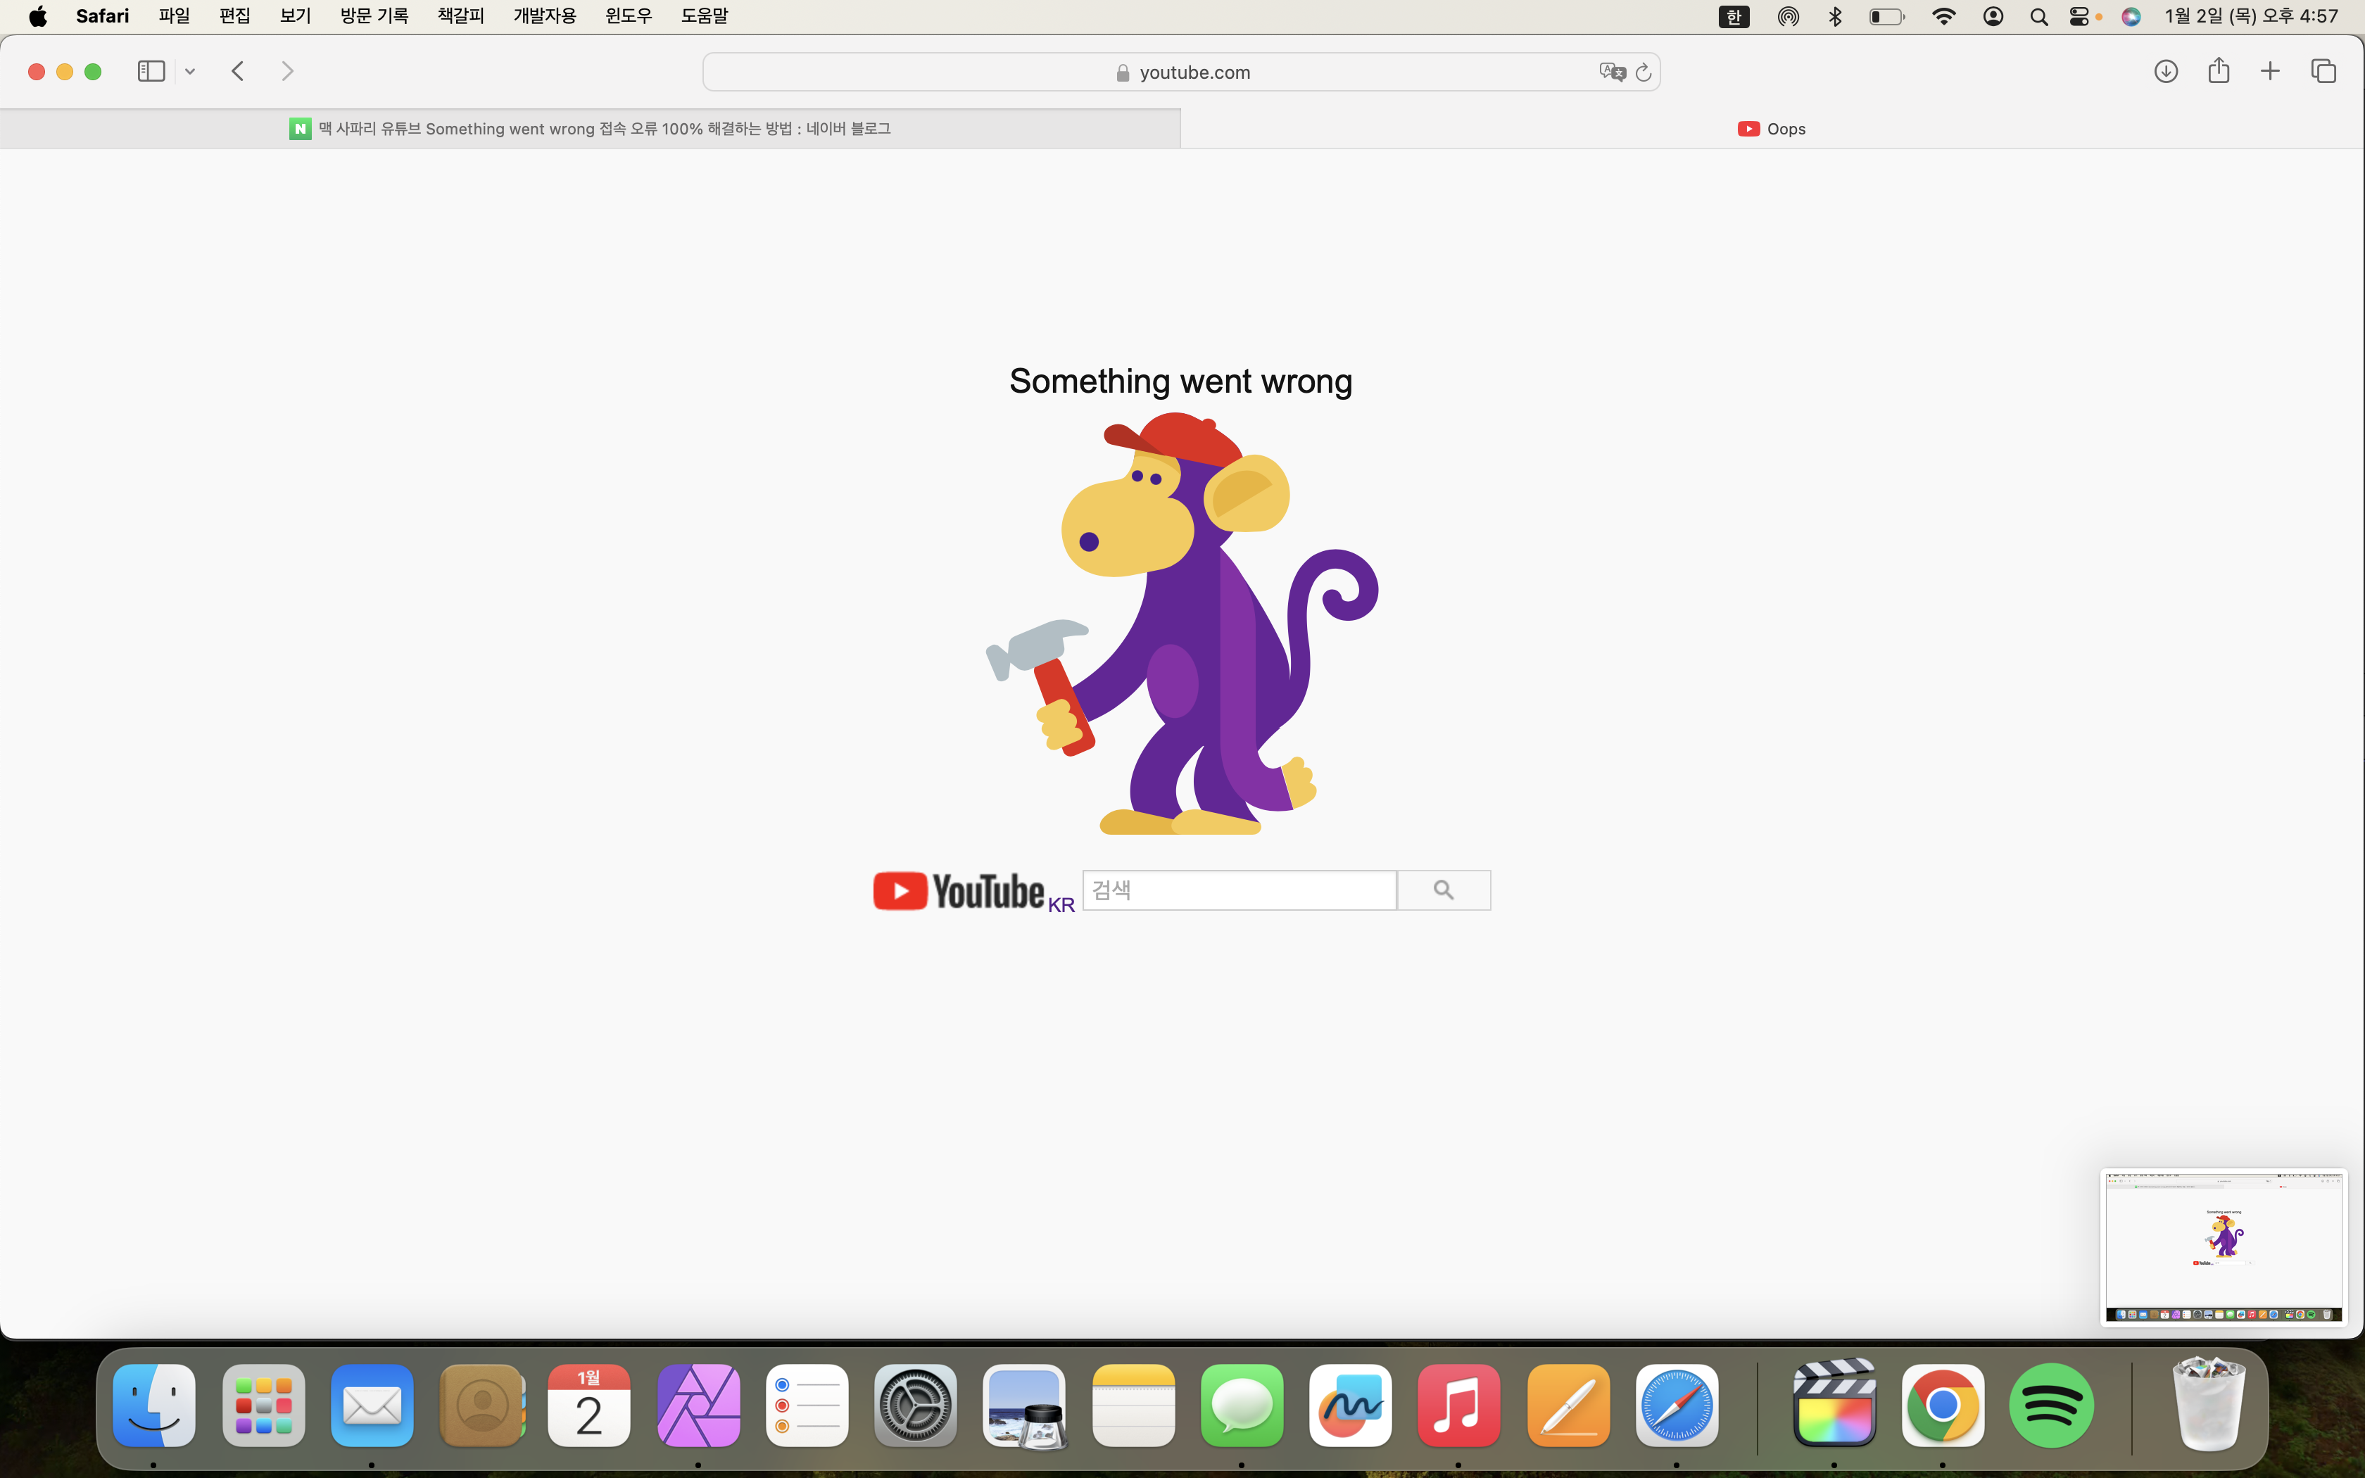Open Control Center in menu bar

2079,17
